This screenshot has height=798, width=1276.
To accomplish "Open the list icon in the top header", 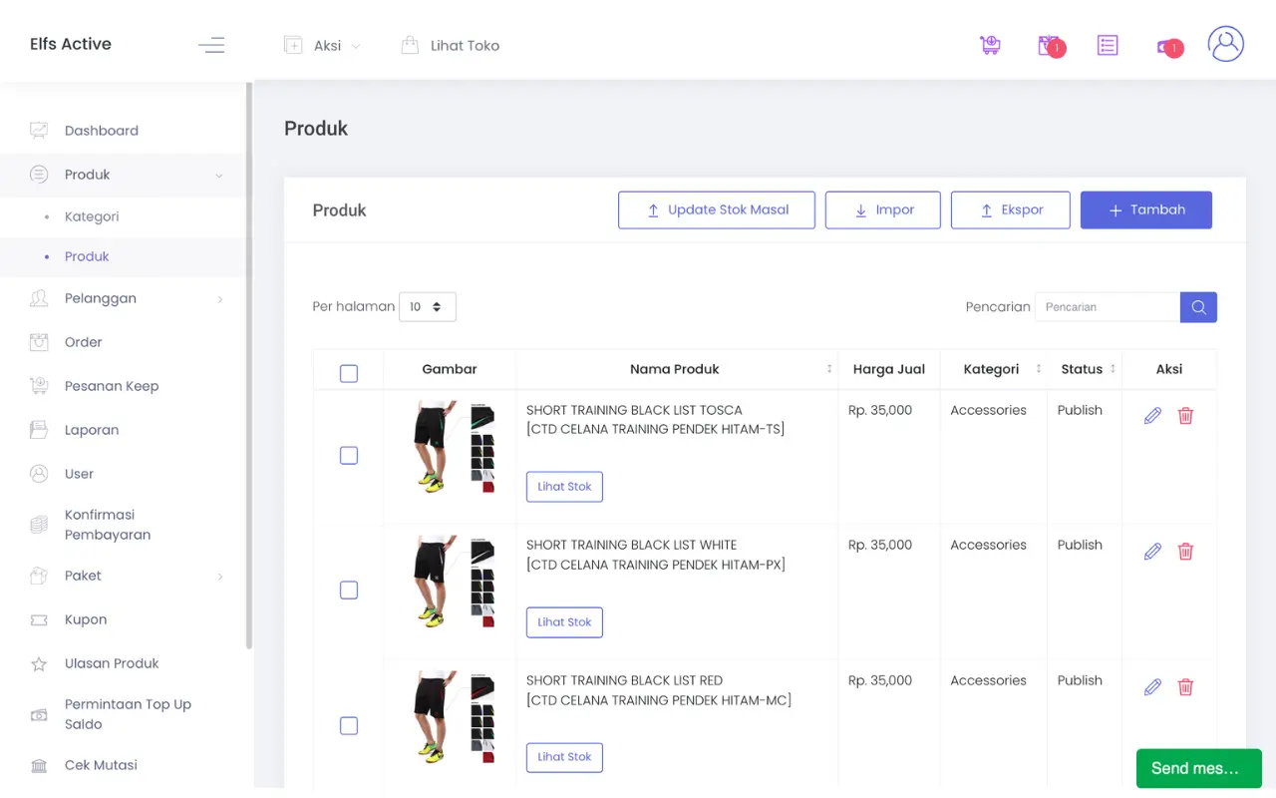I will point(1107,45).
